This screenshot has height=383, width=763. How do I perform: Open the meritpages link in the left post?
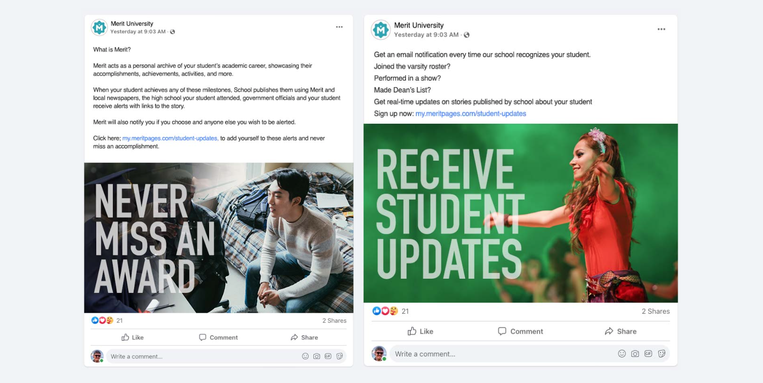[170, 138]
